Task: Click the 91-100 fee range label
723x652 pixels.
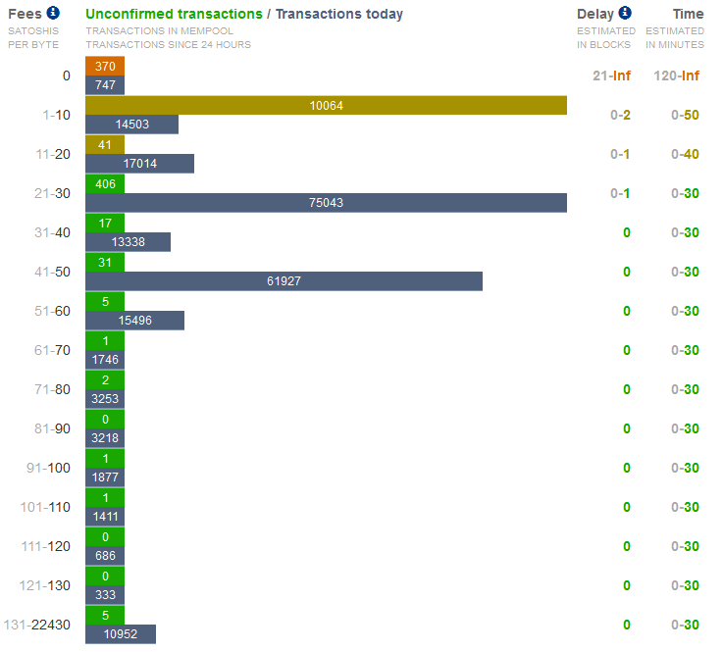Action: (x=48, y=468)
